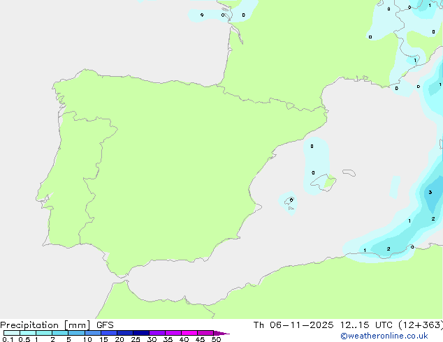443x342 pixels.
Task: Click the 5–10 mm legend swatch
Action: (76, 333)
